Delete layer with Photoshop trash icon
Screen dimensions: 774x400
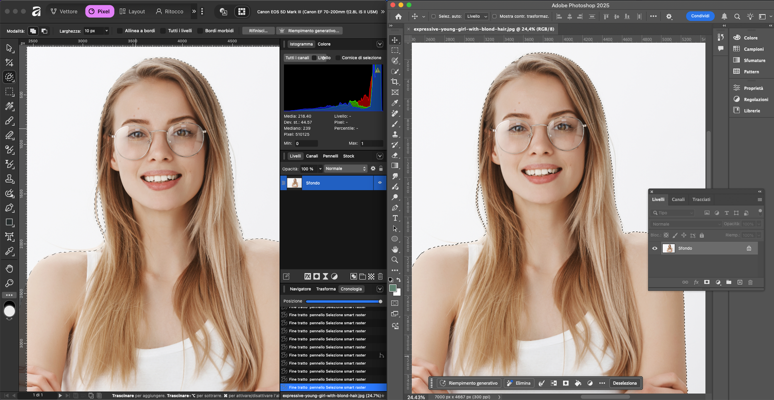tap(750, 282)
